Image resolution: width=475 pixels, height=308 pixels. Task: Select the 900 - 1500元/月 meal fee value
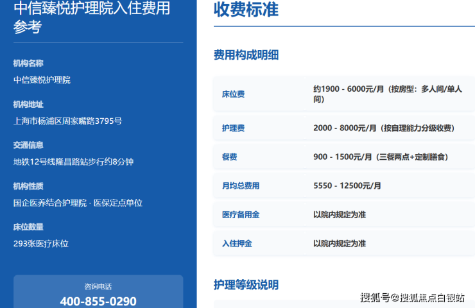coord(381,157)
